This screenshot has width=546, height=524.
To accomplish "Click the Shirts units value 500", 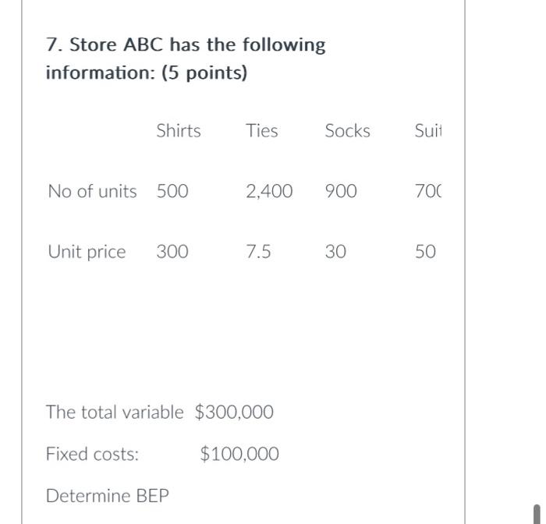I will click(172, 192).
